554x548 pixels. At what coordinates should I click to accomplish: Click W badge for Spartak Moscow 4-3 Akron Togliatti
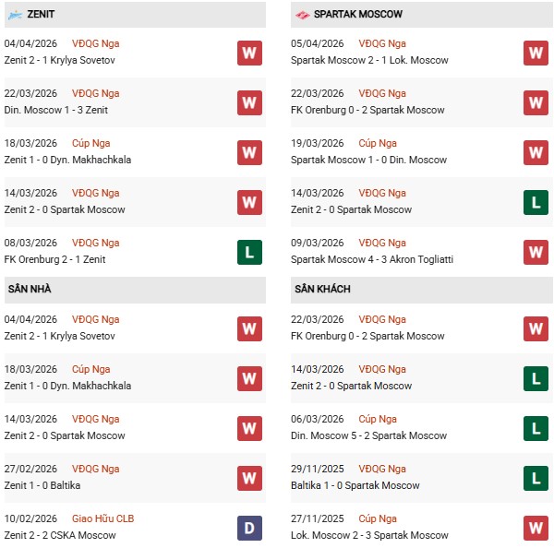(x=536, y=252)
